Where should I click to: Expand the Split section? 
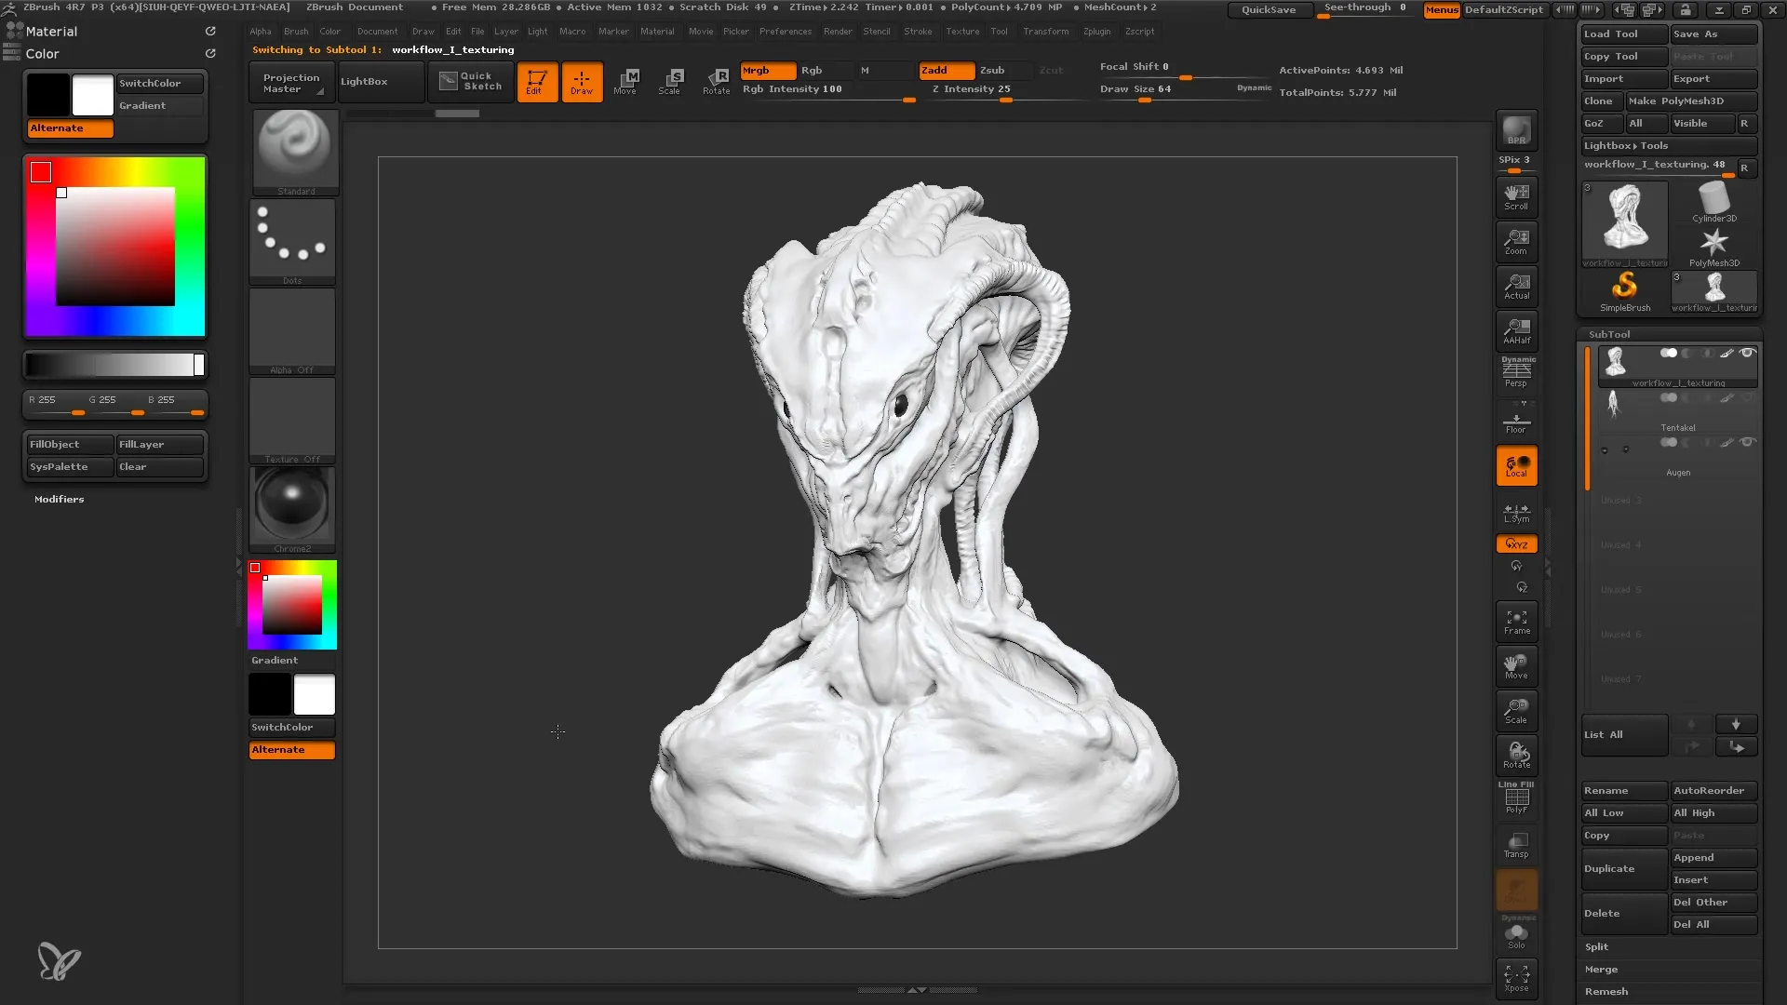(1596, 946)
